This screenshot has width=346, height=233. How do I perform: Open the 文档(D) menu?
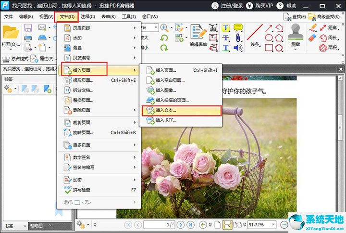coord(67,17)
